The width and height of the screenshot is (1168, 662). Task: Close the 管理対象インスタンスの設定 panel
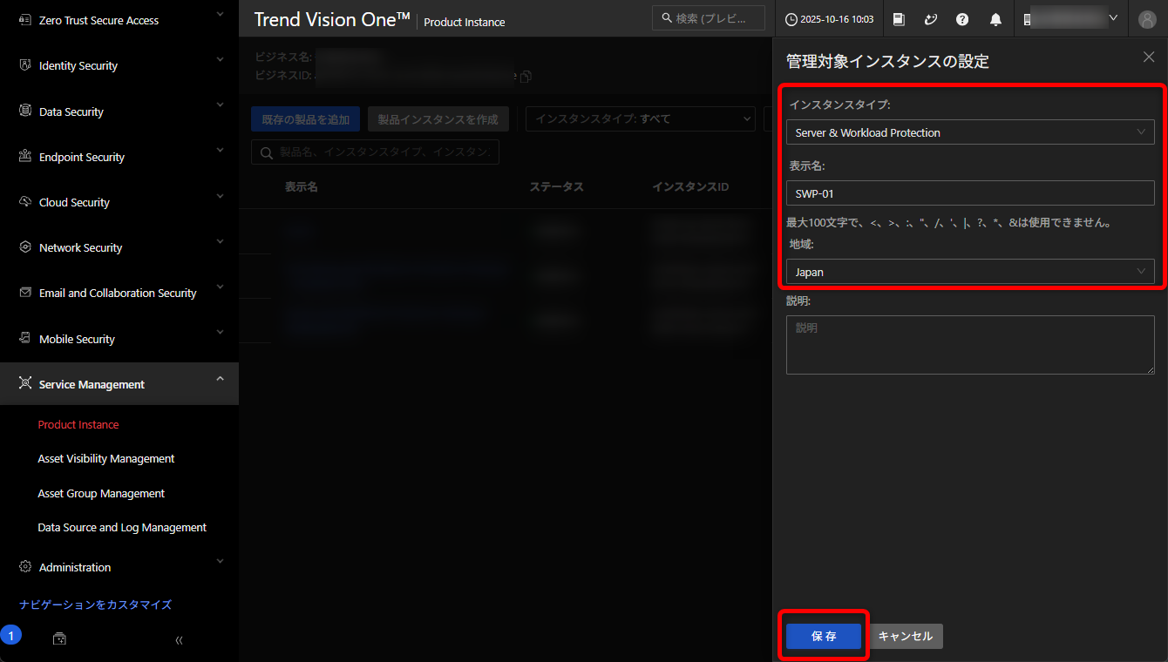pos(1149,57)
